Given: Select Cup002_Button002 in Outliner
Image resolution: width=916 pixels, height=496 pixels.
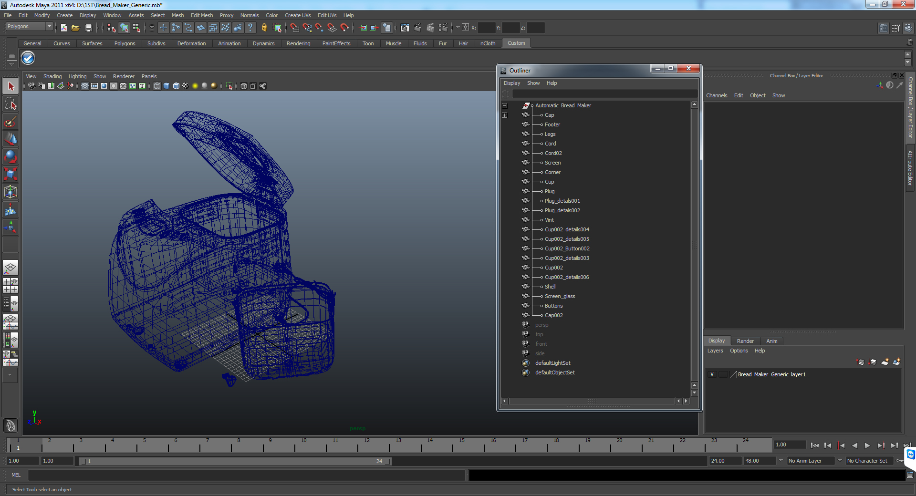Looking at the screenshot, I should [567, 248].
